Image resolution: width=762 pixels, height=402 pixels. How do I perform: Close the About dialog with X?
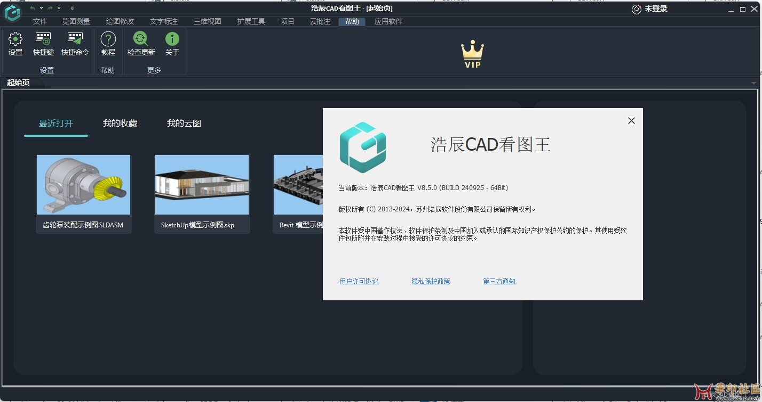(631, 121)
